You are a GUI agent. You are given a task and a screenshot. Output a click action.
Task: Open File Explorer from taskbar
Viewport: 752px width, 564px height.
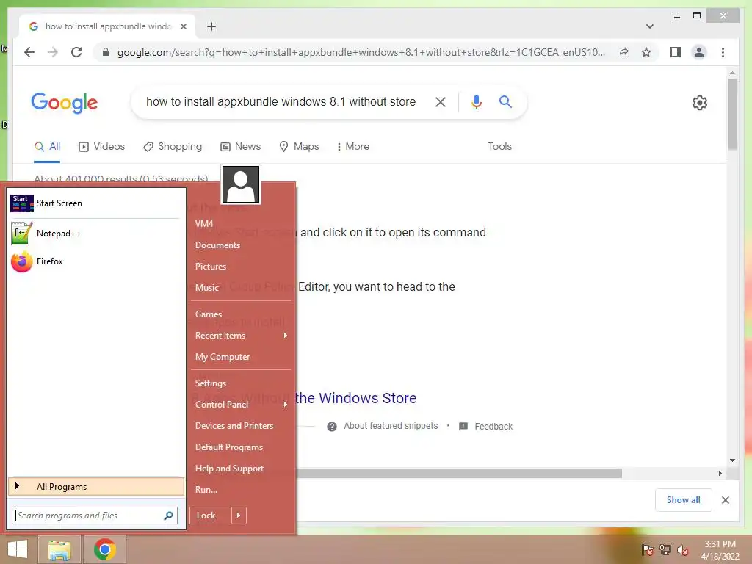[59, 549]
